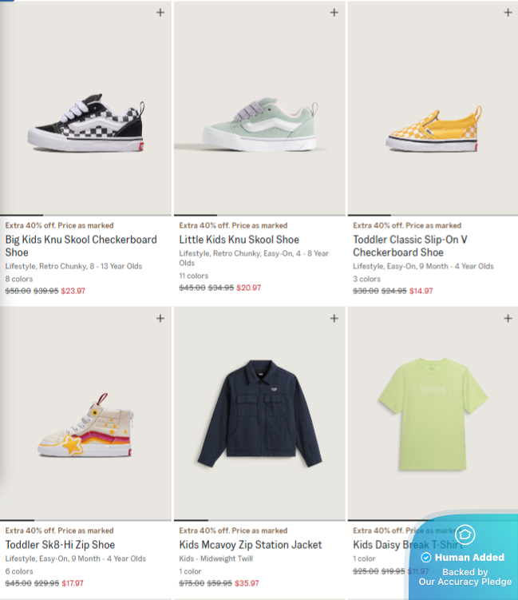View the yellow checkerboard slip-on shoe image
This screenshot has width=518, height=600.
coord(433,129)
